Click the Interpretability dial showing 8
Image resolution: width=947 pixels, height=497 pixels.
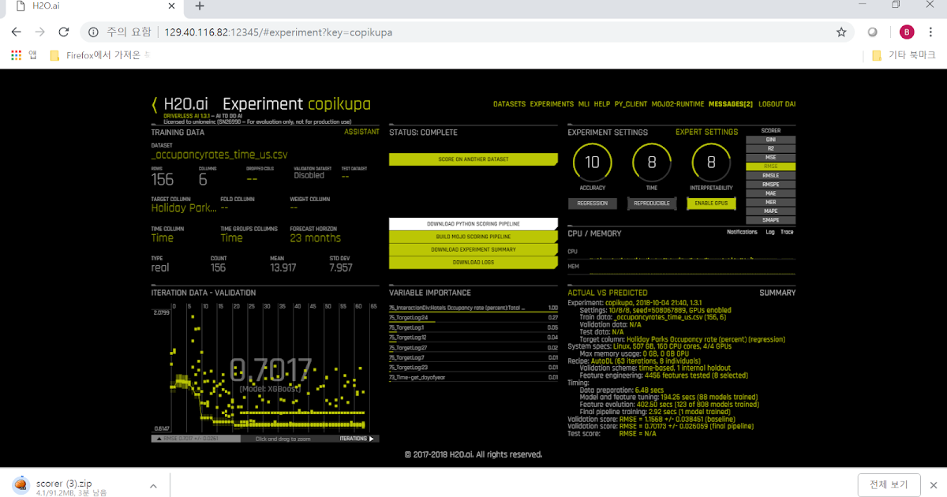[x=711, y=163]
